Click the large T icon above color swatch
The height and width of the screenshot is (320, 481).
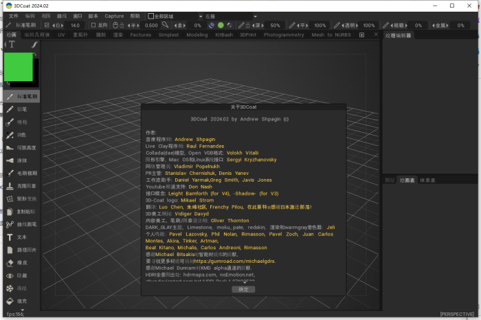(12, 45)
